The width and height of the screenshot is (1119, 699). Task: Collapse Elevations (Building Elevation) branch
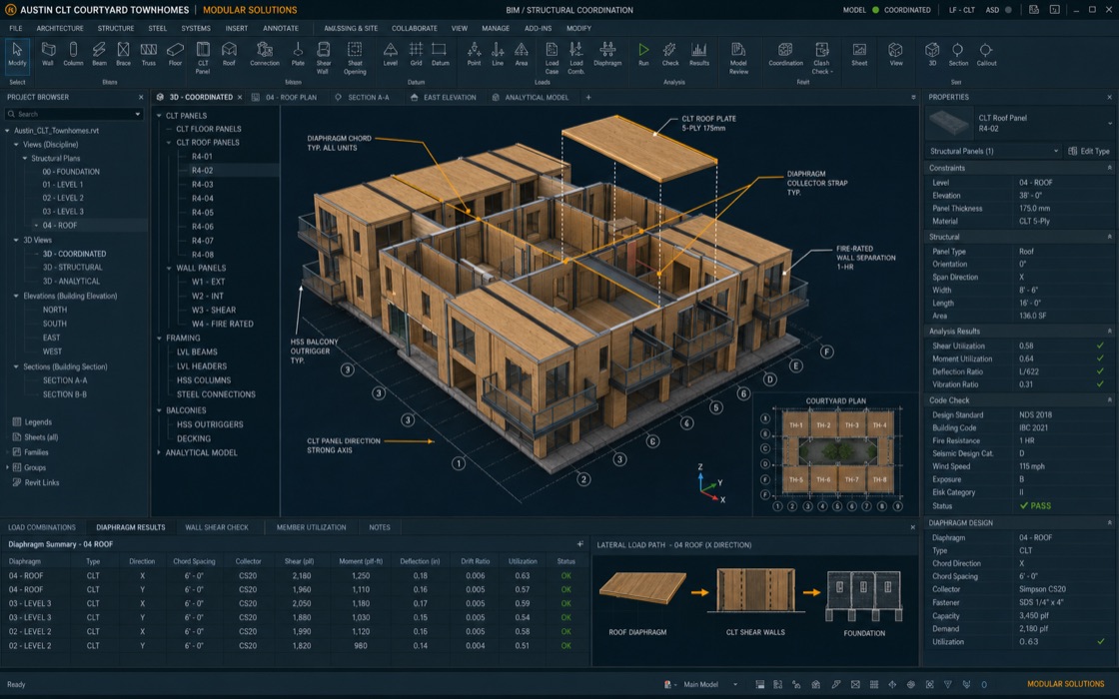coord(16,296)
